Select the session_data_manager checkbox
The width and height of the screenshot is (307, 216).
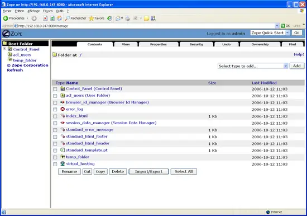(55, 123)
